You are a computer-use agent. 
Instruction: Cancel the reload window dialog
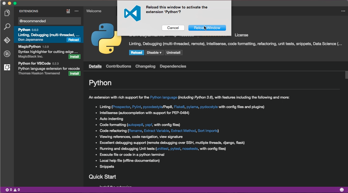[173, 28]
